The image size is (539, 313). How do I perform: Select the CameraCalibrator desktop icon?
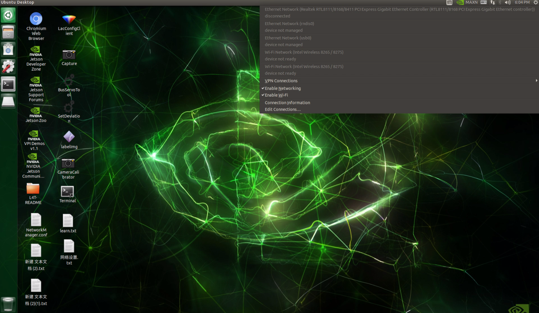pyautogui.click(x=68, y=169)
